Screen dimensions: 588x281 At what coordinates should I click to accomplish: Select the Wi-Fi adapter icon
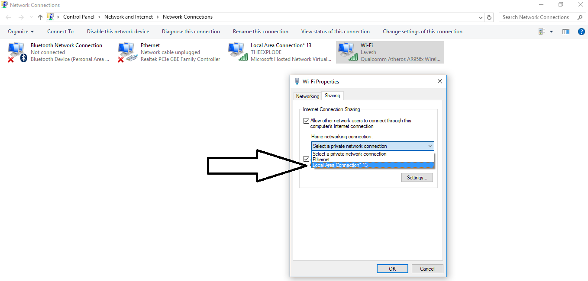[347, 52]
